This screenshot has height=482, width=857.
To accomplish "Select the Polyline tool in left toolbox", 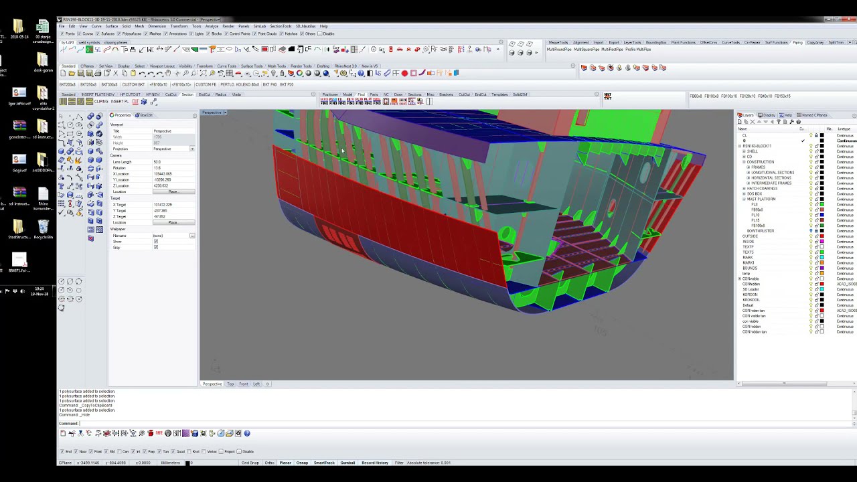I will coord(79,116).
